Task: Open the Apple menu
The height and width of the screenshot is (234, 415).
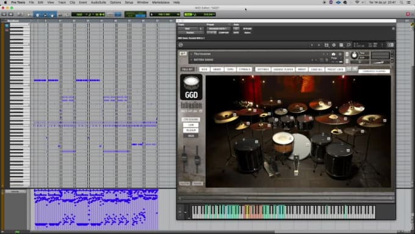Action: point(5,2)
